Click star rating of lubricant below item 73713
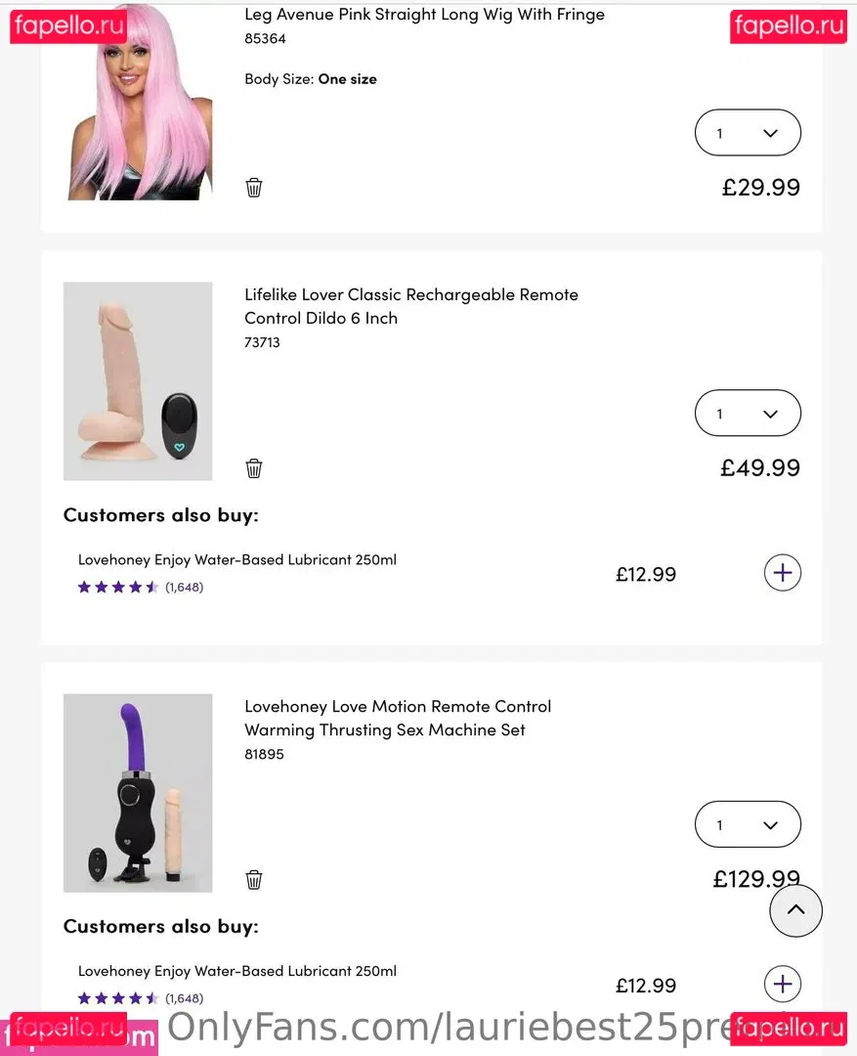This screenshot has width=857, height=1056. pyautogui.click(x=118, y=588)
